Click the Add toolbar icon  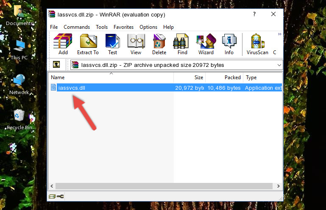coord(63,44)
